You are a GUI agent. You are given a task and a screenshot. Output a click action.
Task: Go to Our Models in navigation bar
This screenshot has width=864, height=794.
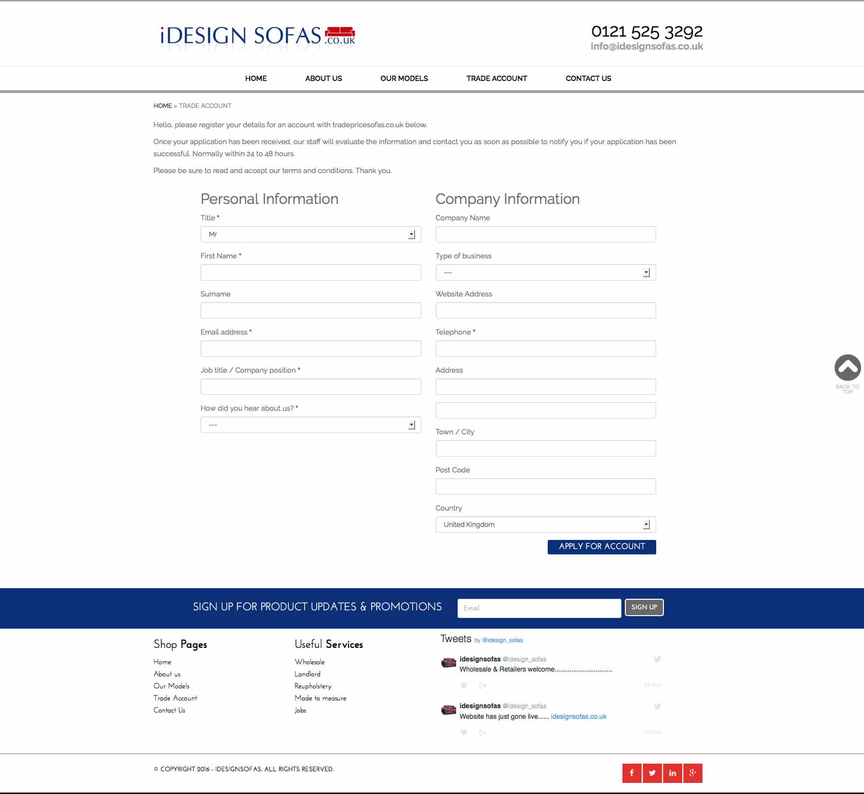pyautogui.click(x=404, y=78)
